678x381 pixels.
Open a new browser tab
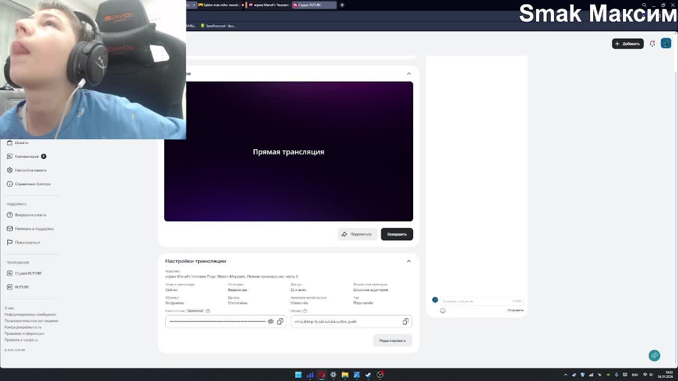point(342,5)
